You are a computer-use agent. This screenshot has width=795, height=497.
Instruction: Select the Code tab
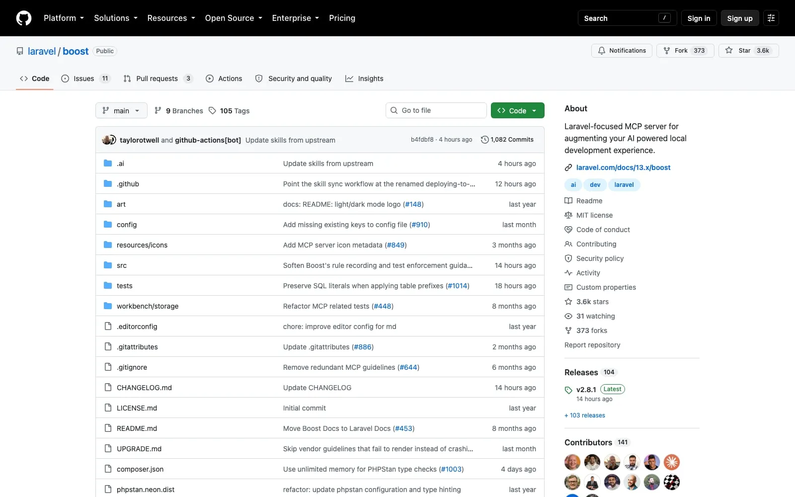[35, 79]
